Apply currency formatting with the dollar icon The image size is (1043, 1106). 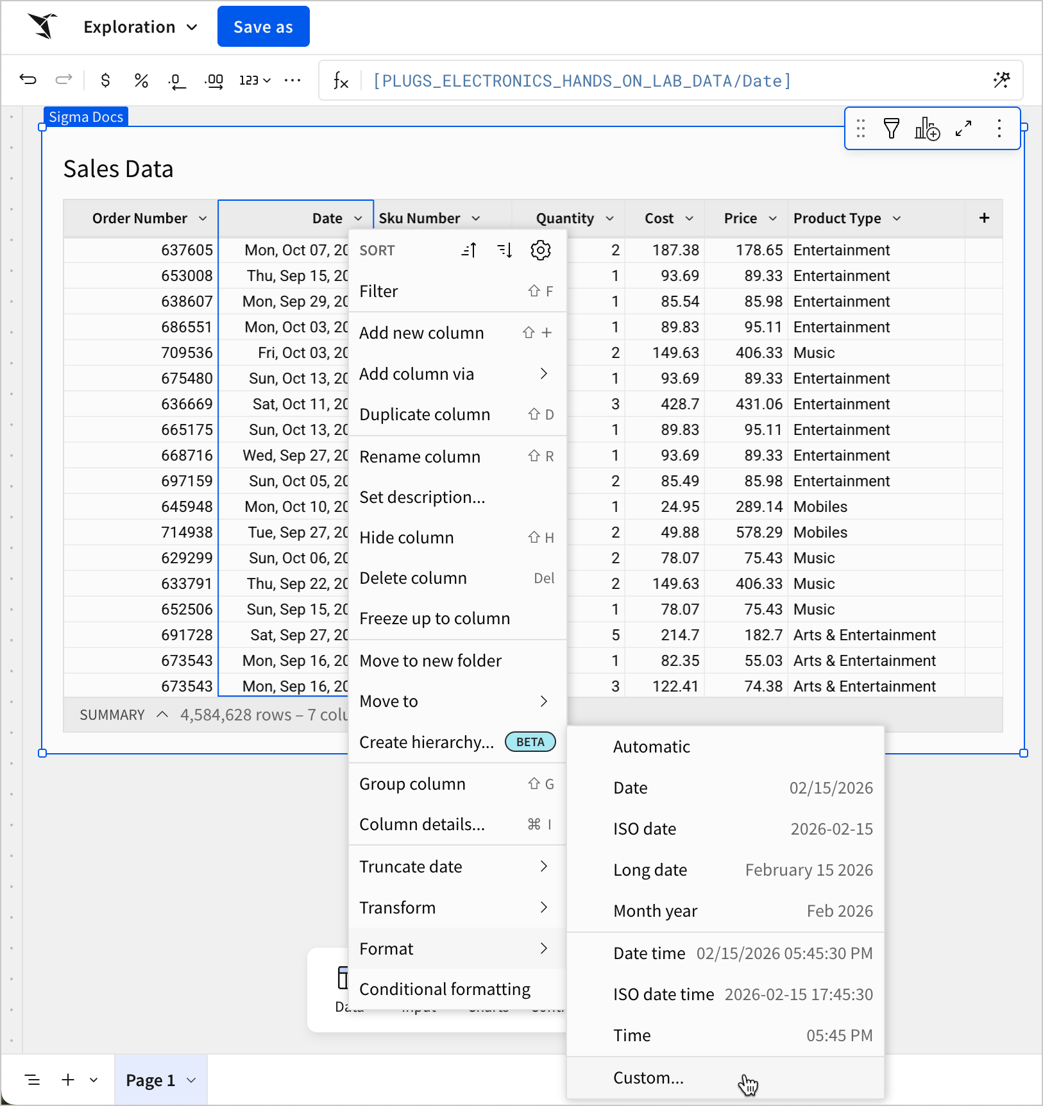point(105,80)
